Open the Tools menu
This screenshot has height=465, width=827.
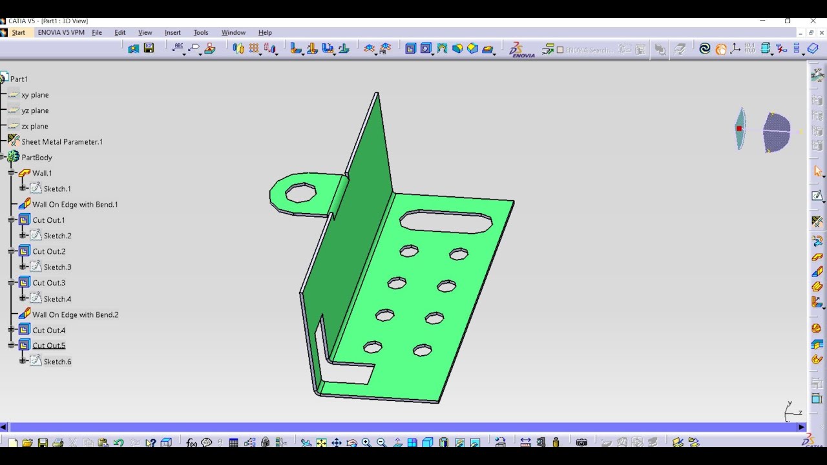tap(201, 32)
